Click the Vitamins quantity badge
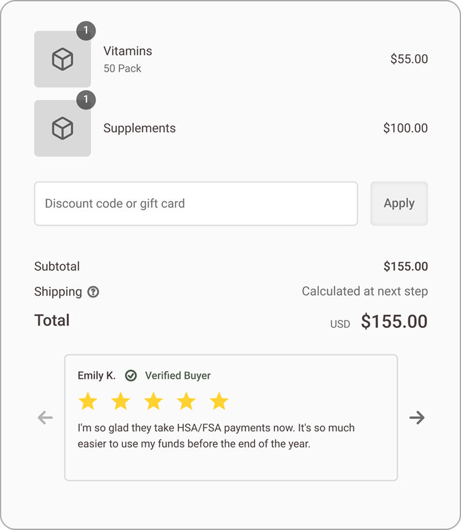Screen dimensions: 461x530 (x=86, y=31)
